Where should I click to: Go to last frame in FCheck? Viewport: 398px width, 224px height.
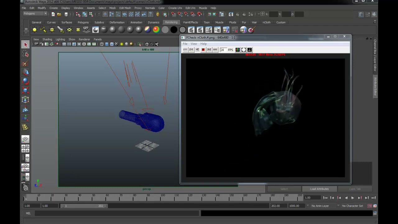tap(215, 50)
